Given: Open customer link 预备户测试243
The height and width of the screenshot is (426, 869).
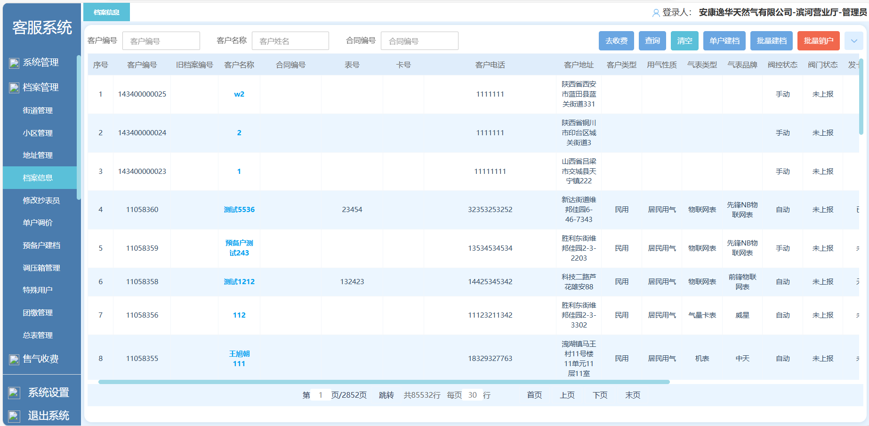Looking at the screenshot, I should [239, 248].
